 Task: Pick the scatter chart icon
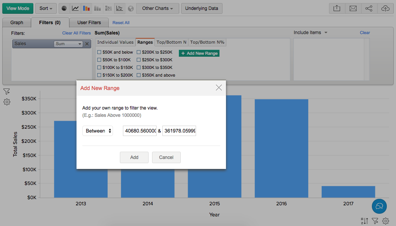click(x=119, y=8)
